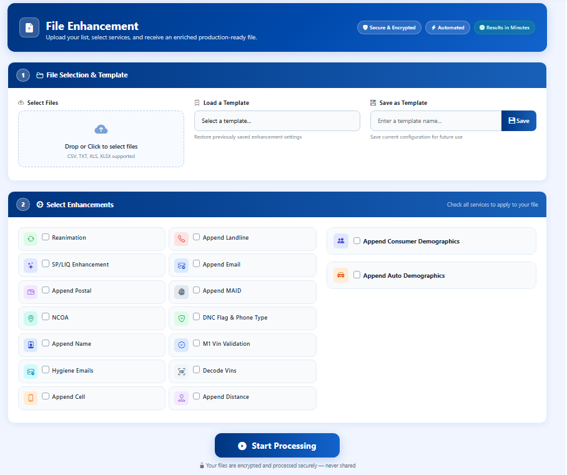Click the Append Name contact icon

pos(31,345)
